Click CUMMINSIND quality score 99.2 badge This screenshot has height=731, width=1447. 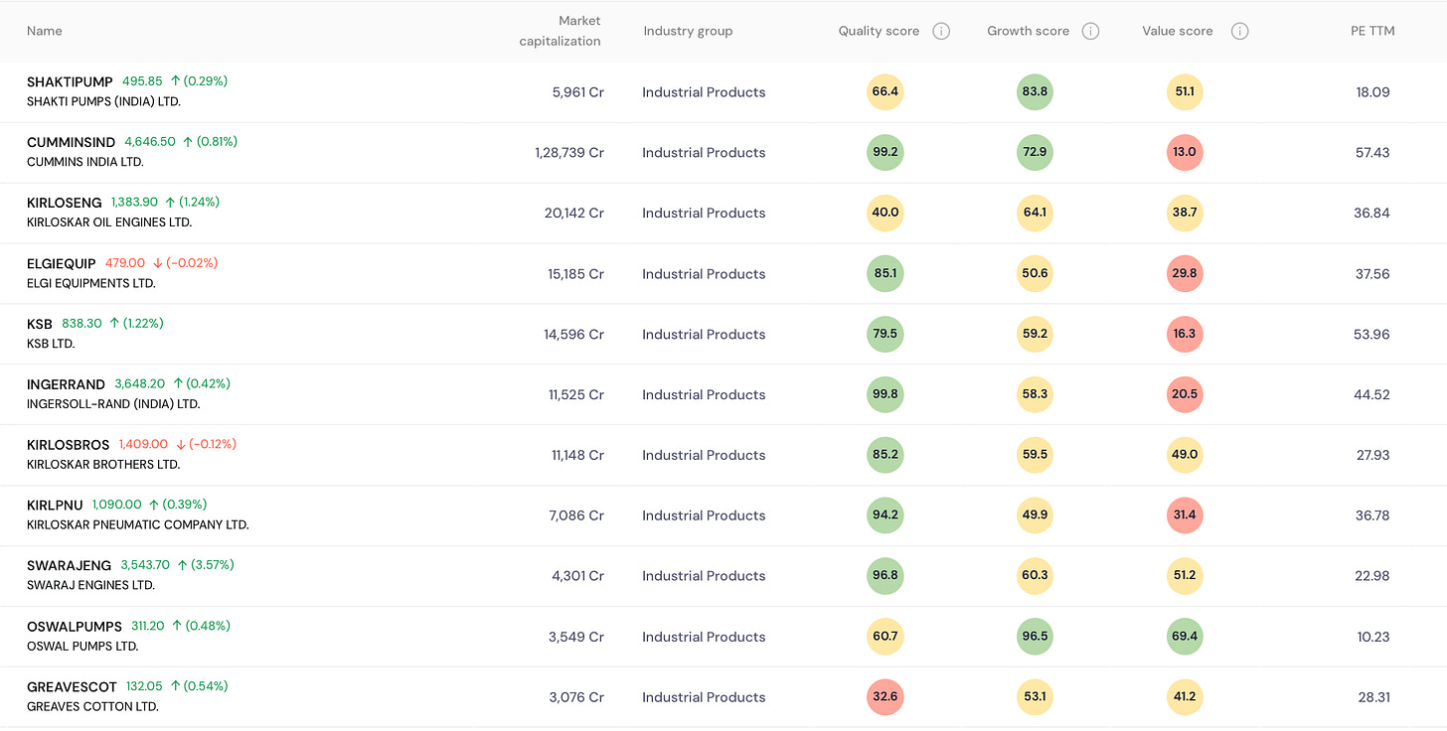pyautogui.click(x=884, y=152)
